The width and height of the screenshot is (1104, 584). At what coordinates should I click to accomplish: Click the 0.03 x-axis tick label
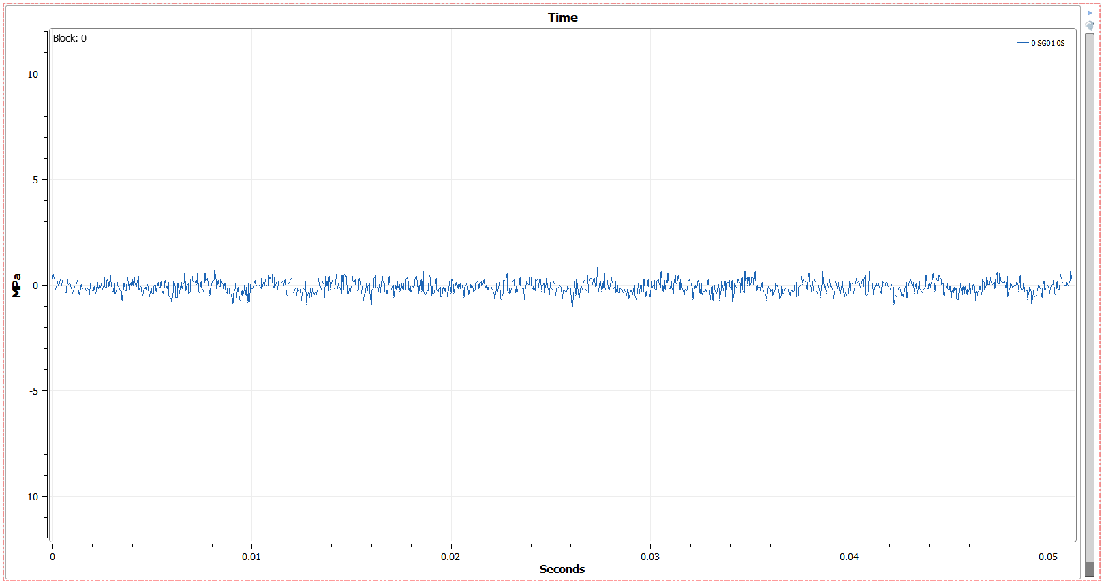[x=650, y=557]
